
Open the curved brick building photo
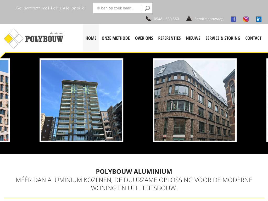coord(195,100)
